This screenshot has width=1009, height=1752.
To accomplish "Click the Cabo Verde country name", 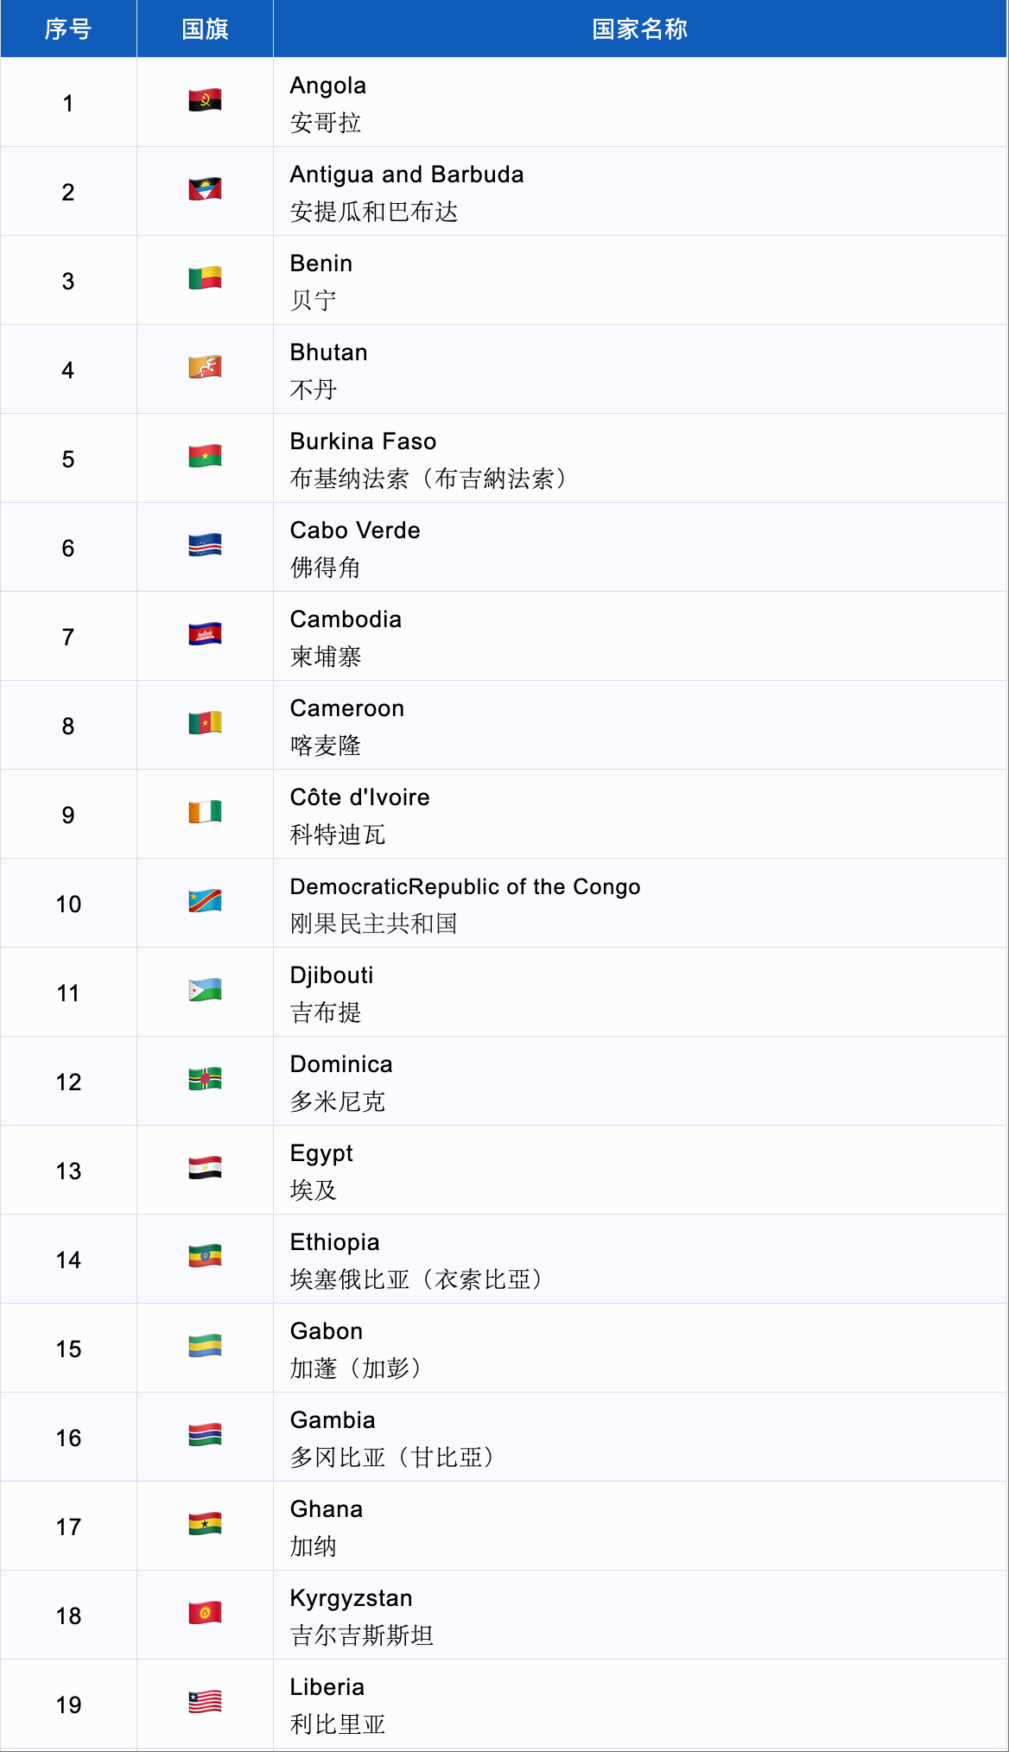I will [x=355, y=530].
